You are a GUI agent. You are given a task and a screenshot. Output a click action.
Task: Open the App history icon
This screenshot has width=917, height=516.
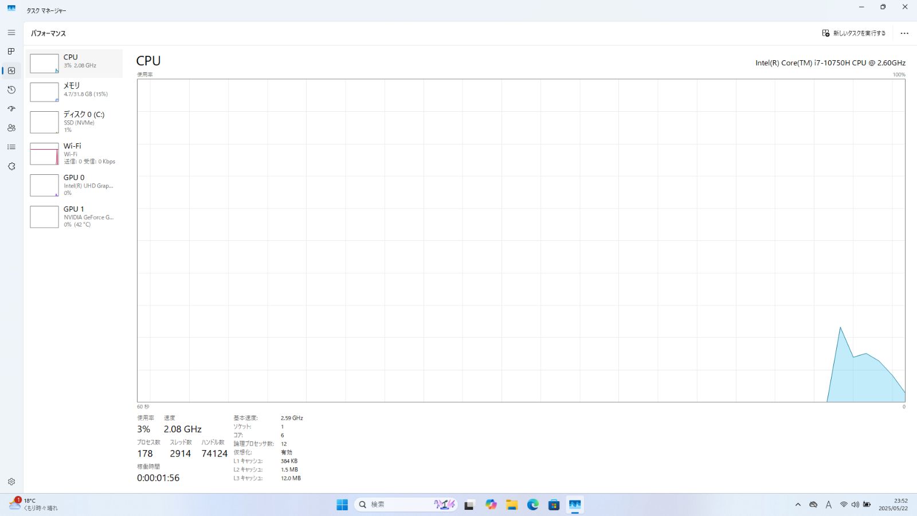(x=11, y=90)
